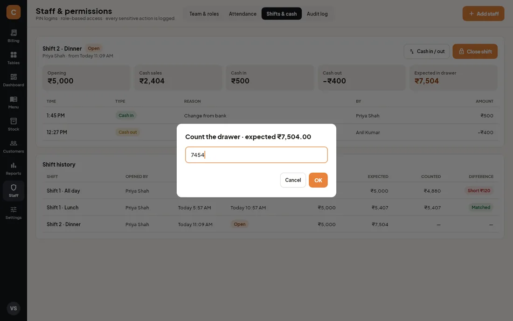Select the Shifts & cash tab

point(281,14)
